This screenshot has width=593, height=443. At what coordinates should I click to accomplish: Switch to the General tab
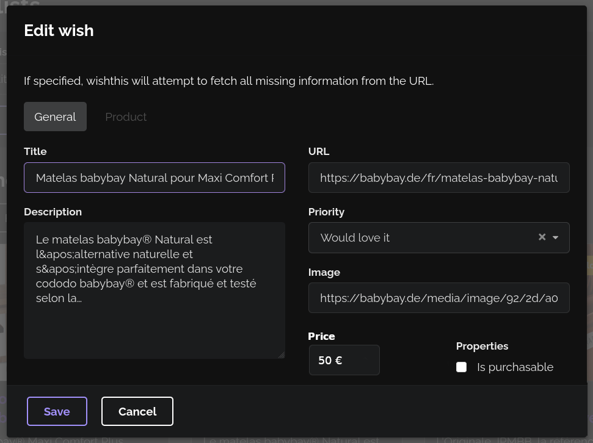(55, 117)
